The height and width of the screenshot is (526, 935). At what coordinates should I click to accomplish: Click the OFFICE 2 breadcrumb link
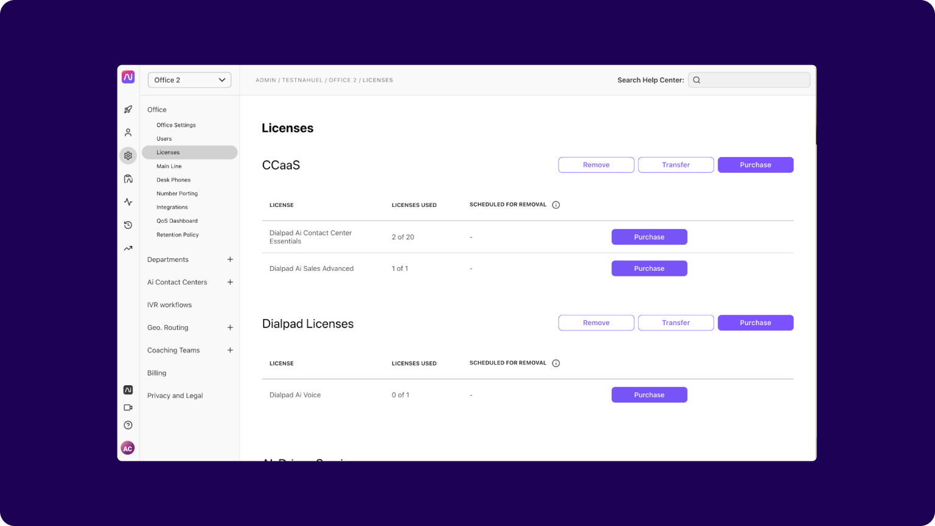coord(343,80)
